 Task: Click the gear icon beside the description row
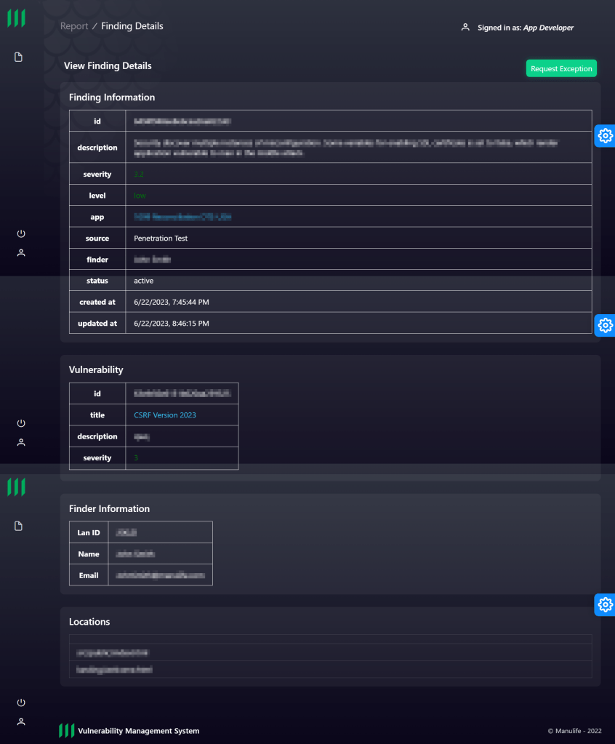pos(605,135)
